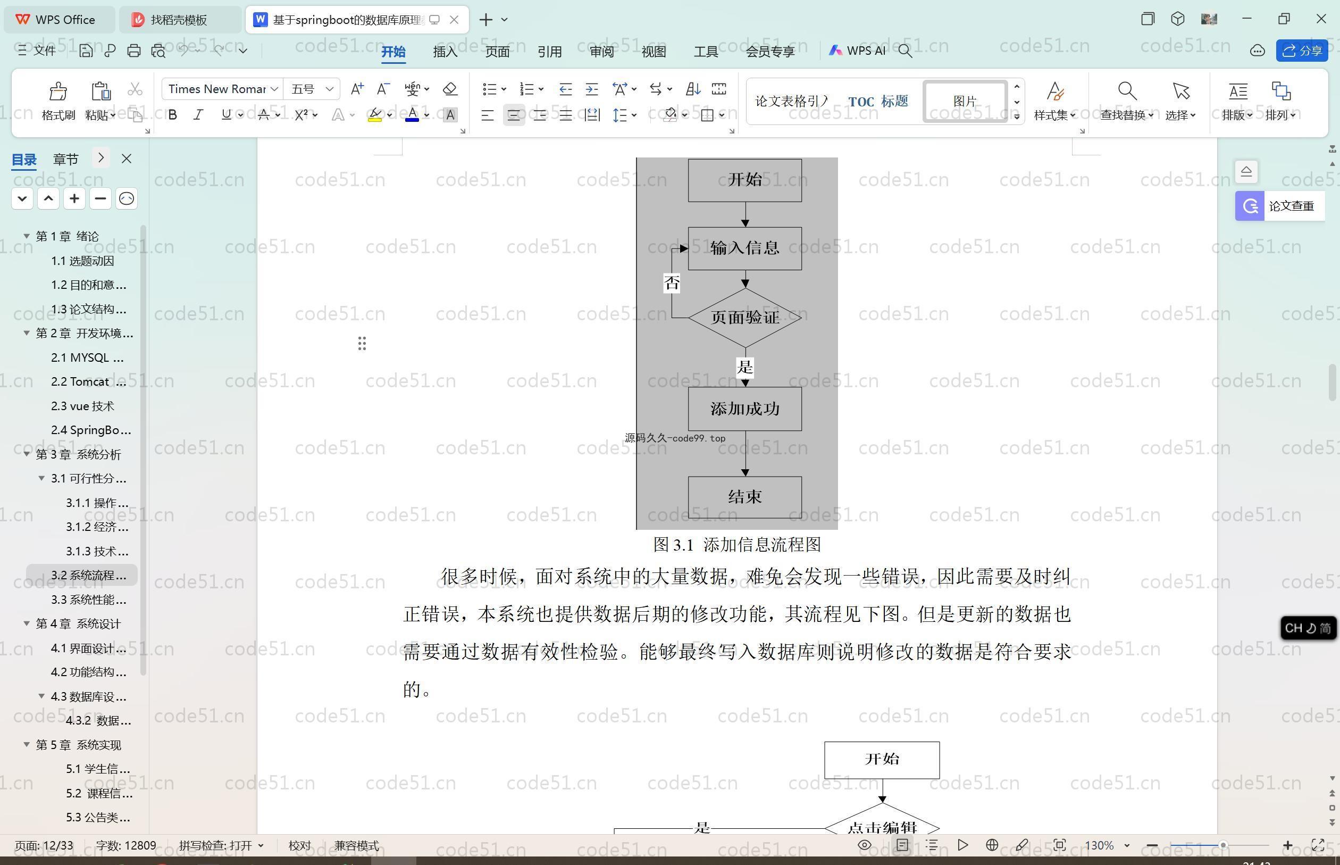Apply the TOC 标题 style
Screen dimensions: 1340x865
point(877,102)
